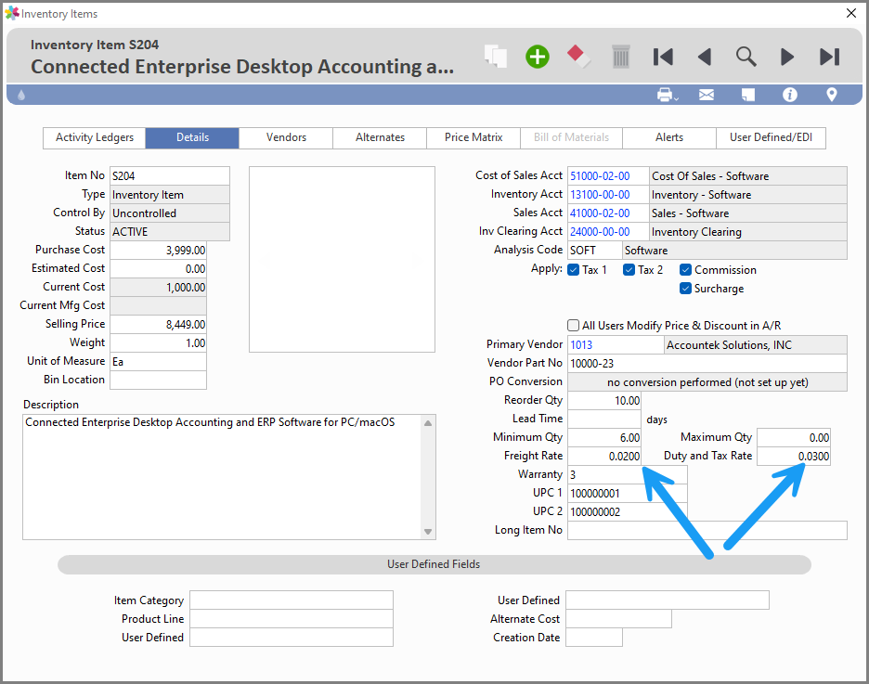The height and width of the screenshot is (684, 869).
Task: Click the Item Category field
Action: click(292, 600)
